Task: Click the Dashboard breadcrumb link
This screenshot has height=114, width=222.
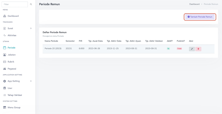Action: 194,4
